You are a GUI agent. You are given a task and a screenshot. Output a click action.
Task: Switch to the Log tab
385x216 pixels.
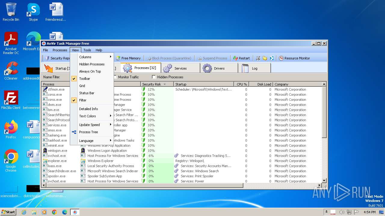tap(254, 68)
